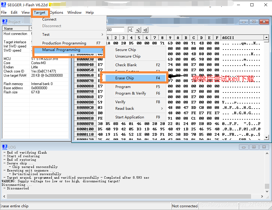This screenshot has height=210, width=272.
Task: Maximize the main J-Flash window
Action: [252, 5]
